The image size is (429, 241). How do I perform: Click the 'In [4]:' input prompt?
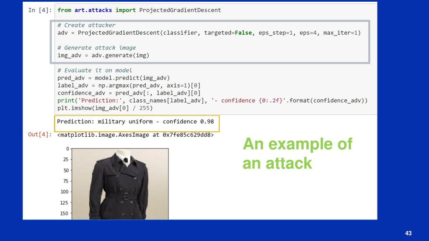tap(40, 10)
